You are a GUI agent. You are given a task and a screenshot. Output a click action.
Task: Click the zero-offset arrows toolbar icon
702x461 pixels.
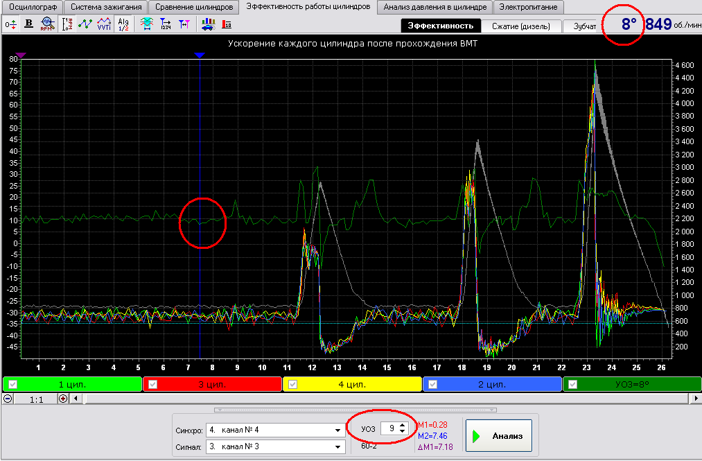pos(11,24)
